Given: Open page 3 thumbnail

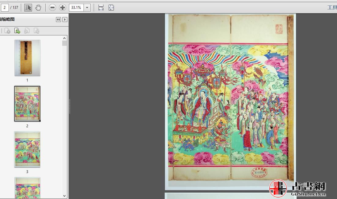Looking at the screenshot, I should click(x=27, y=149).
